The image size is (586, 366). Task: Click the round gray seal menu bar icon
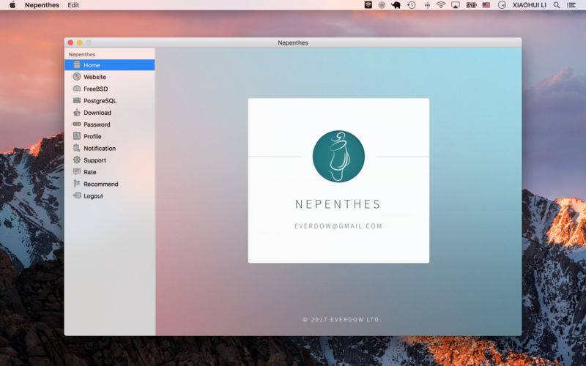point(382,5)
